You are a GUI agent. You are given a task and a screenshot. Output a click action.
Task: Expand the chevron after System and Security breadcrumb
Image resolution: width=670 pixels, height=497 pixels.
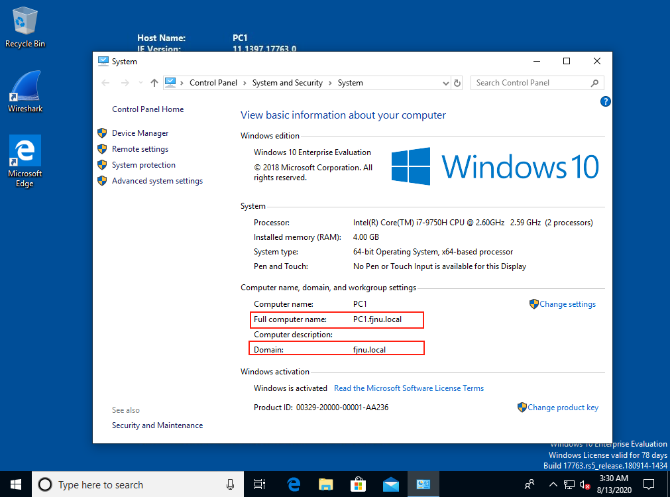(x=330, y=83)
